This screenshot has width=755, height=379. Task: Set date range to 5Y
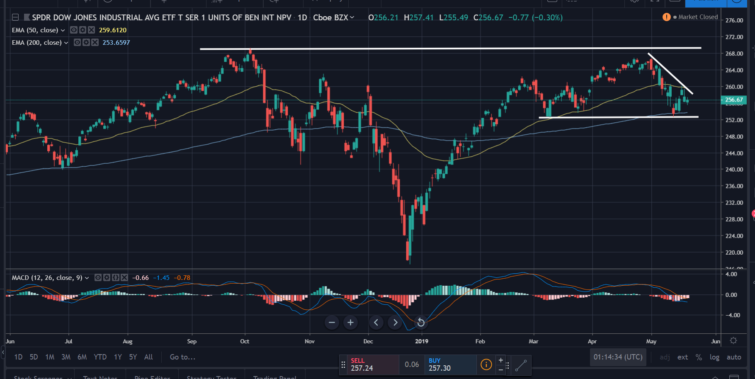[x=133, y=357]
